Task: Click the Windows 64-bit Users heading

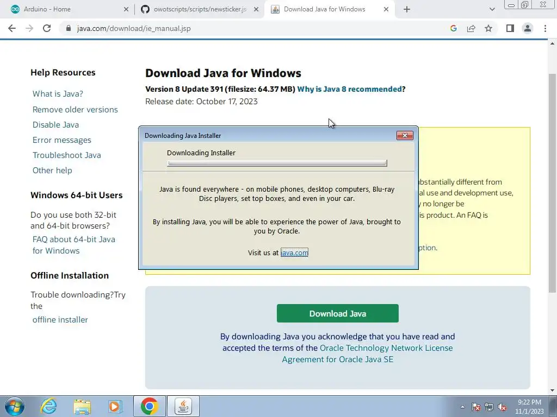Action: (x=76, y=195)
